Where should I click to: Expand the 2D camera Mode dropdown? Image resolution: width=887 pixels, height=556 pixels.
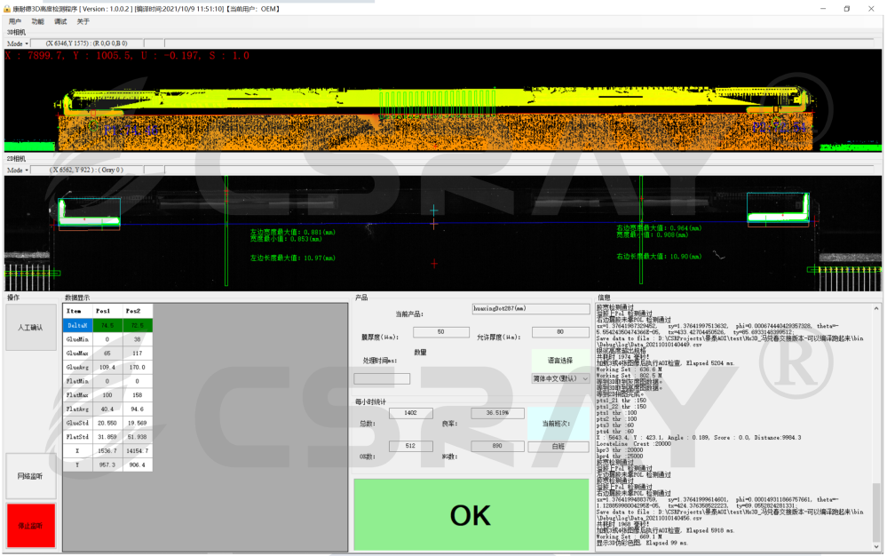point(18,169)
